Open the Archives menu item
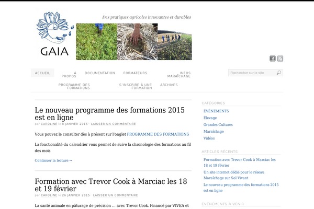314x209 pixels. (x=169, y=85)
